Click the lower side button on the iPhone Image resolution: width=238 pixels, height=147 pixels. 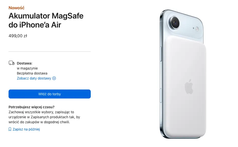point(161,95)
